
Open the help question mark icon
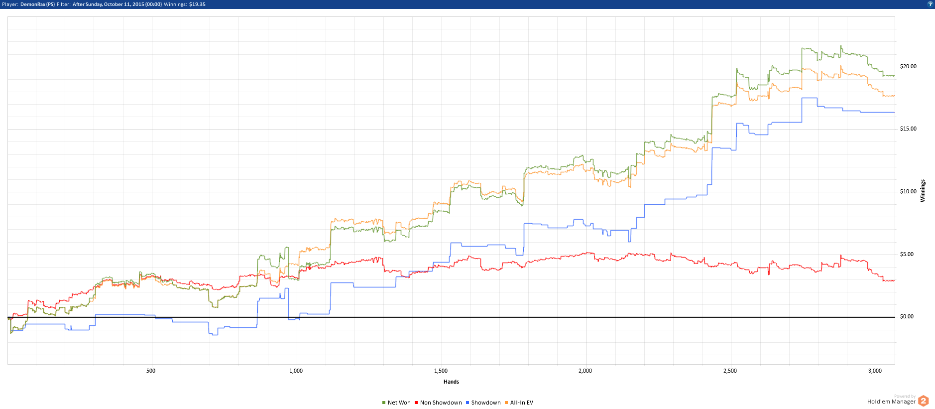[930, 4]
